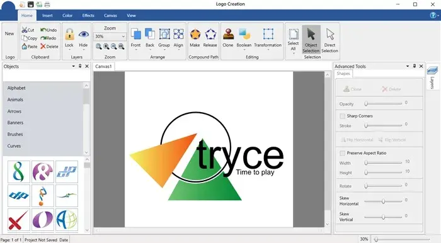Click the Paste clipboard icon
441x243 pixels.
pyautogui.click(x=25, y=47)
